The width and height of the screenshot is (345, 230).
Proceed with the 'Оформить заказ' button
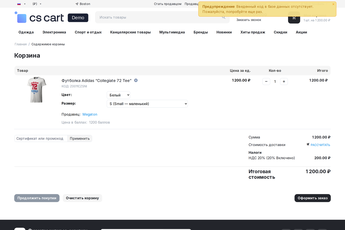(x=313, y=198)
